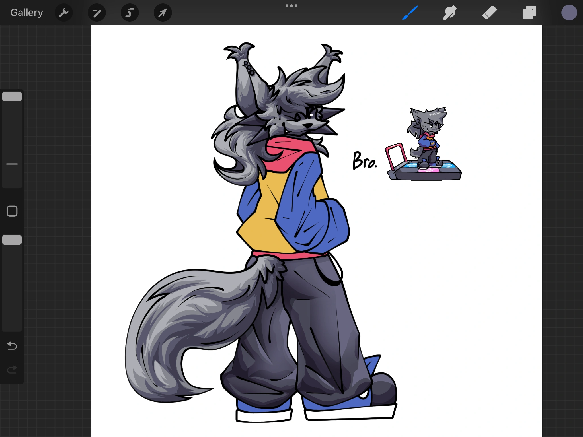Viewport: 583px width, 437px height.
Task: Open the Adjustments magic wand
Action: (x=97, y=12)
